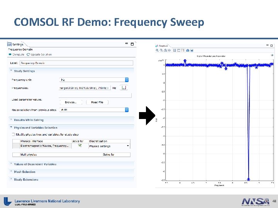
Task: Minimize the Settings panel
Action: (127, 43)
